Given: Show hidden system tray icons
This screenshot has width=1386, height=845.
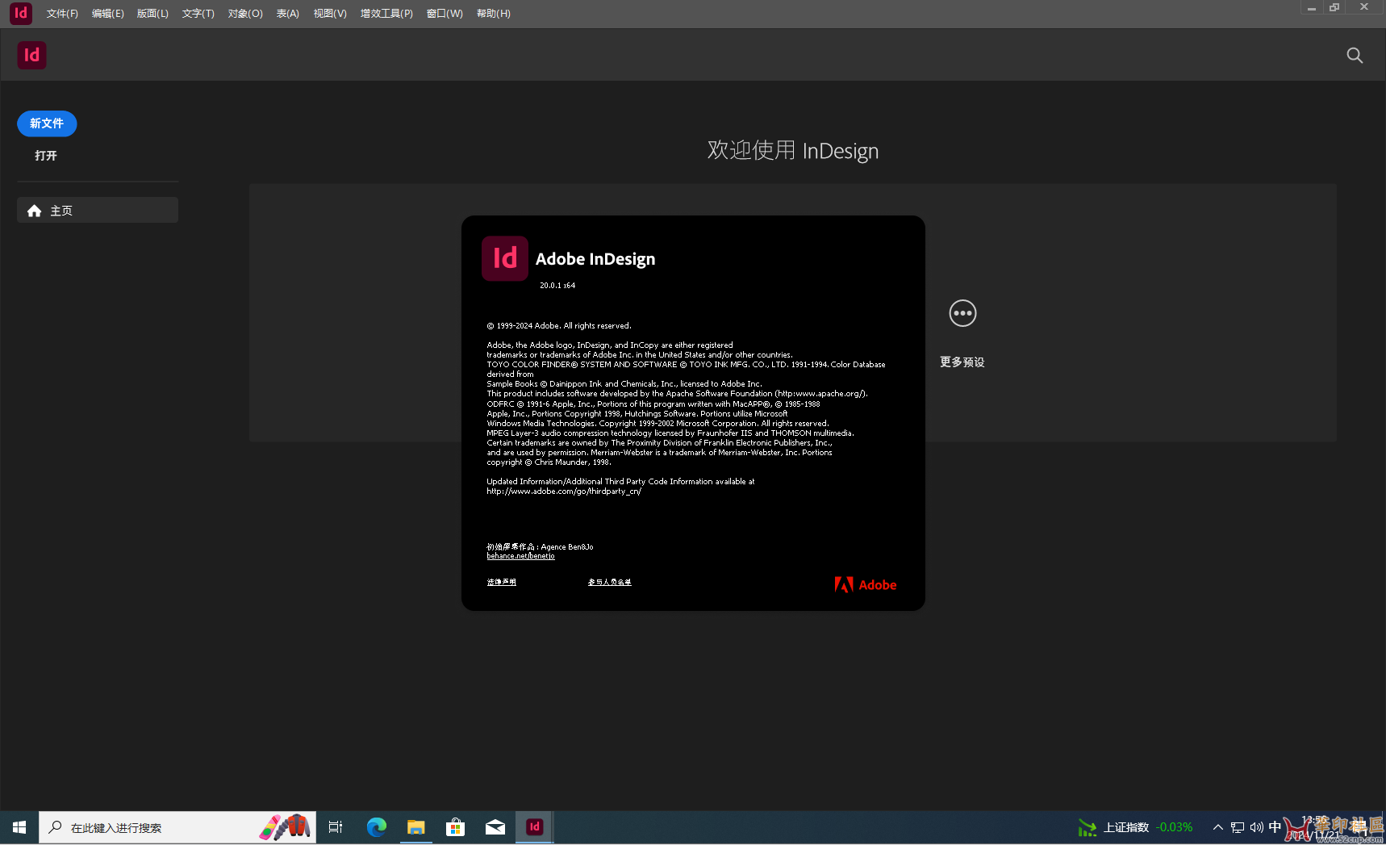Looking at the screenshot, I should [1218, 827].
